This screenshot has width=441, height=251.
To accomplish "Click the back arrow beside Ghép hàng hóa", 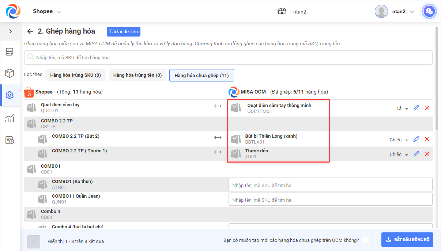I will [x=30, y=31].
